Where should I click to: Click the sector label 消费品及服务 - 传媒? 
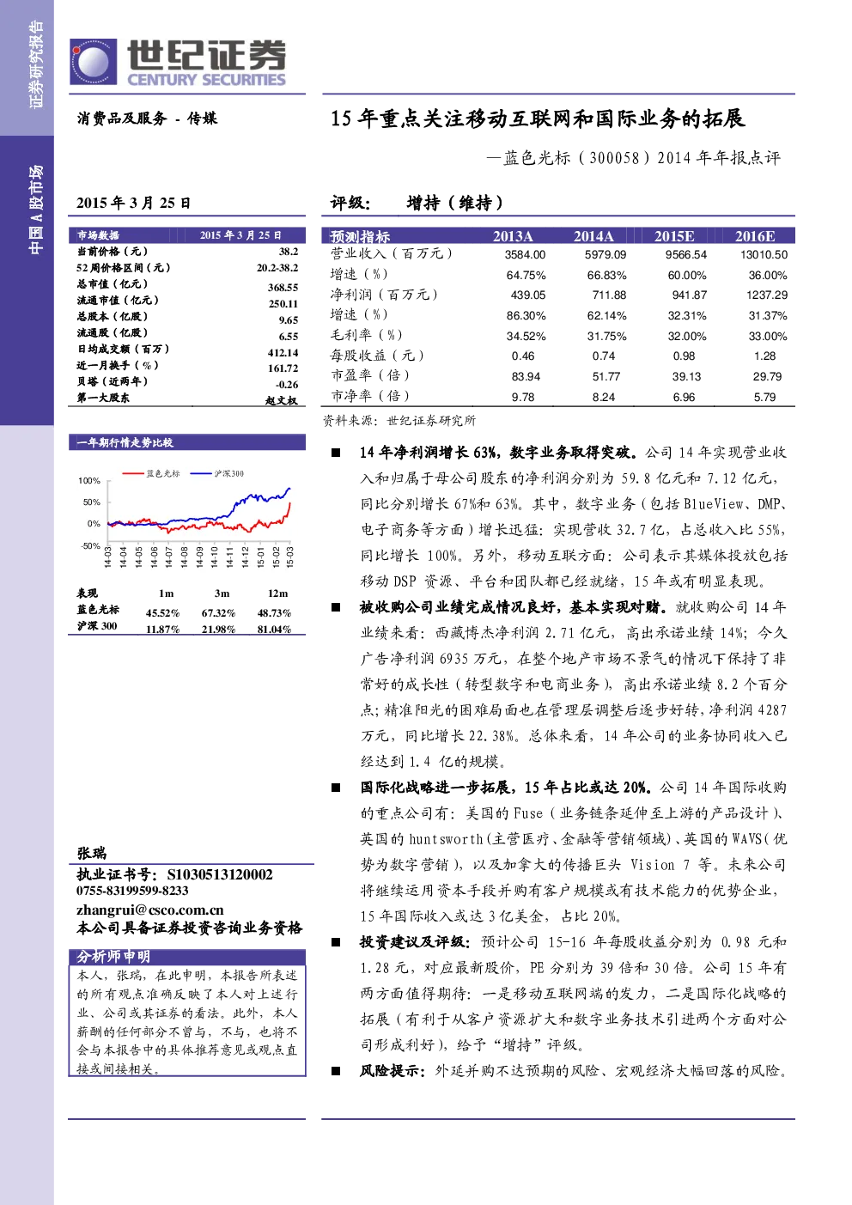(x=147, y=119)
